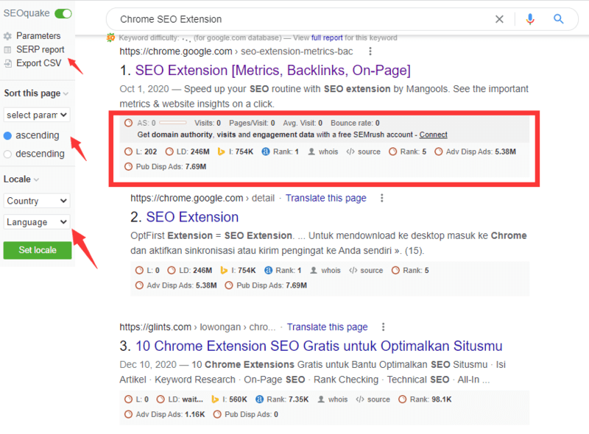Click the whois icon under the Glints result
Image resolution: width=589 pixels, height=434 pixels.
click(x=321, y=400)
